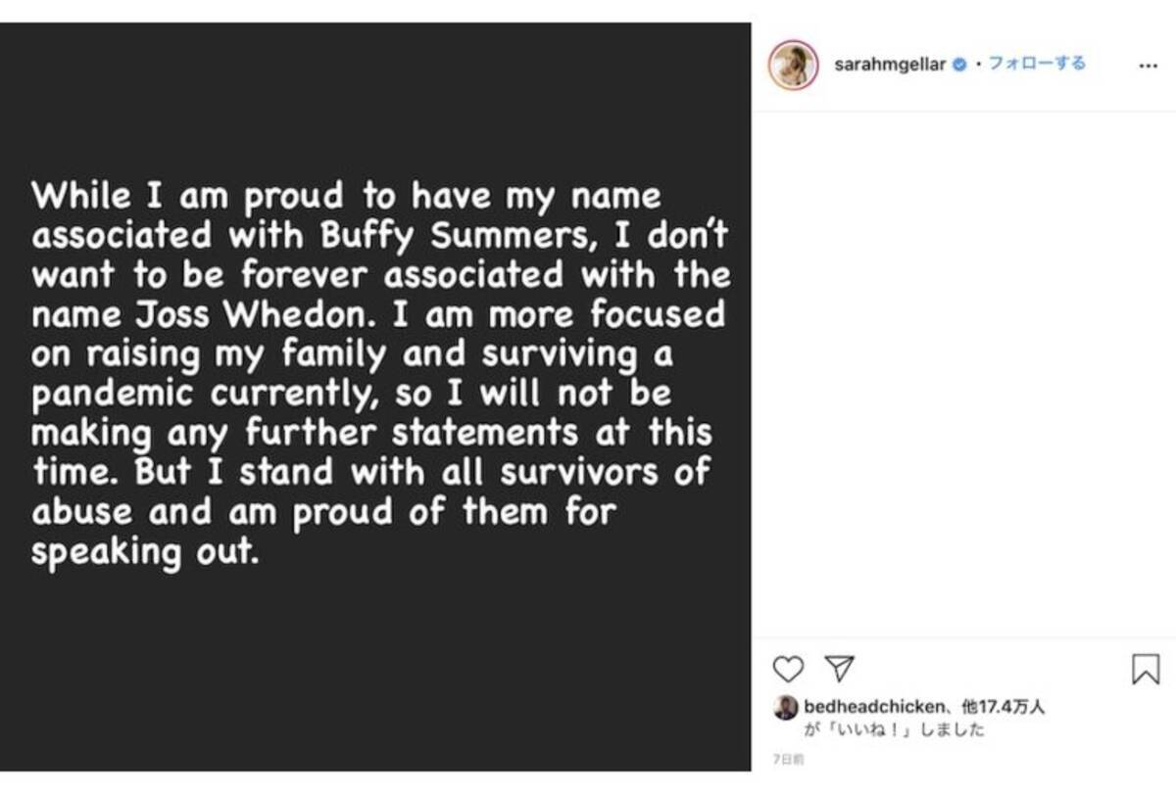Screen dimensions: 1176x794
Task: Click the blue verified badge
Action: (959, 65)
